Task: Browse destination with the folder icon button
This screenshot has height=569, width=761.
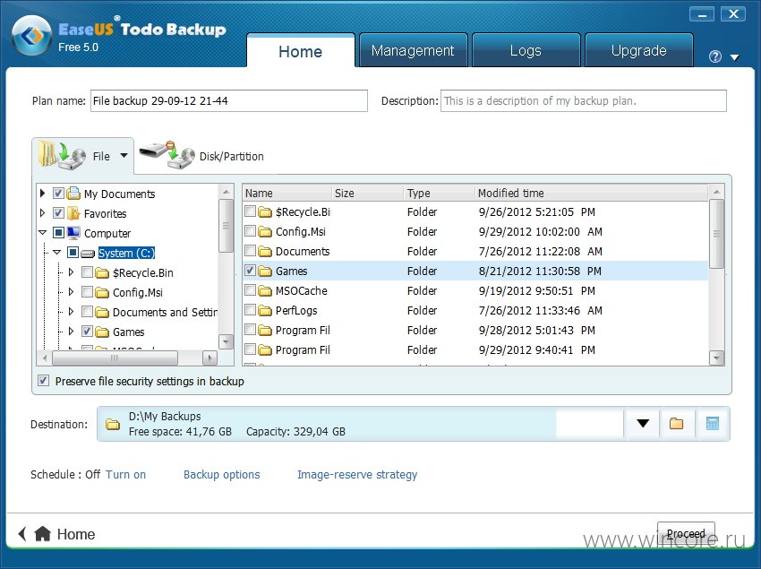Action: point(676,424)
